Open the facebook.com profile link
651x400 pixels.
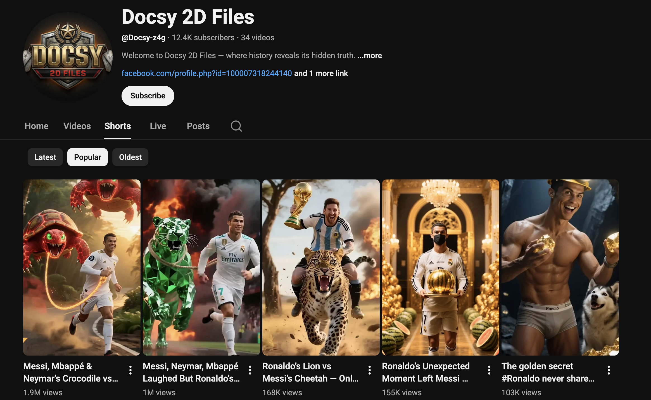click(x=207, y=73)
